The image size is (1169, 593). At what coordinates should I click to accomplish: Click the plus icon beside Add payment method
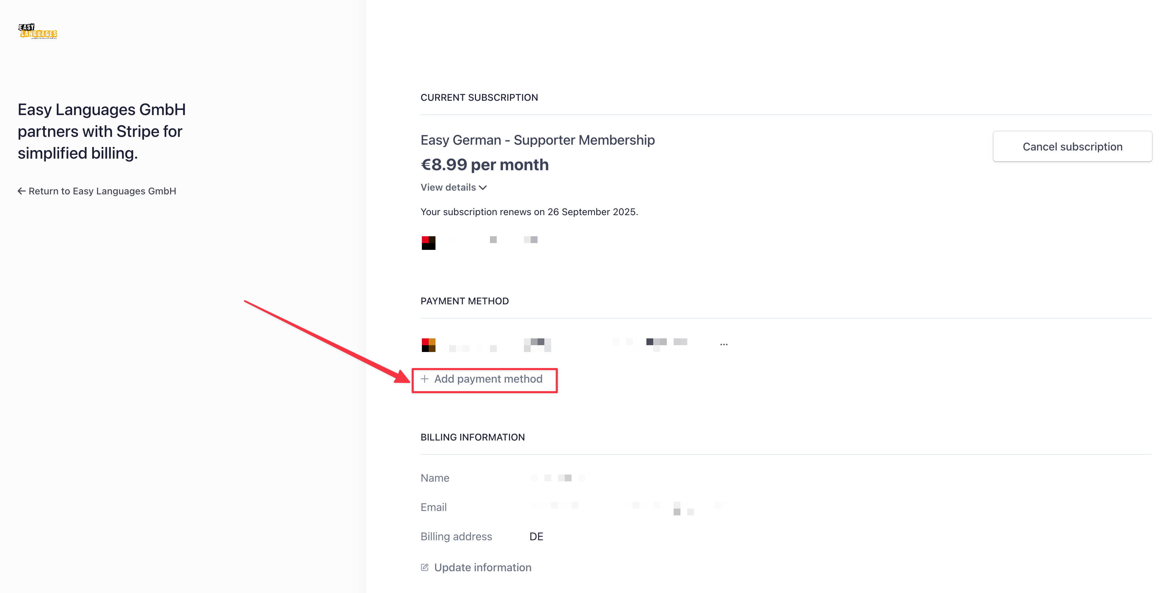coord(425,379)
